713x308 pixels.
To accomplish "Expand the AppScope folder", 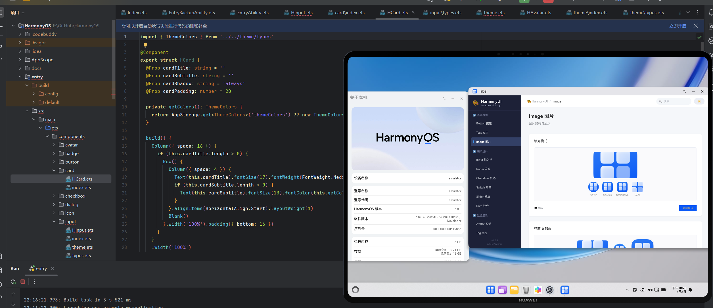I will (x=20, y=60).
